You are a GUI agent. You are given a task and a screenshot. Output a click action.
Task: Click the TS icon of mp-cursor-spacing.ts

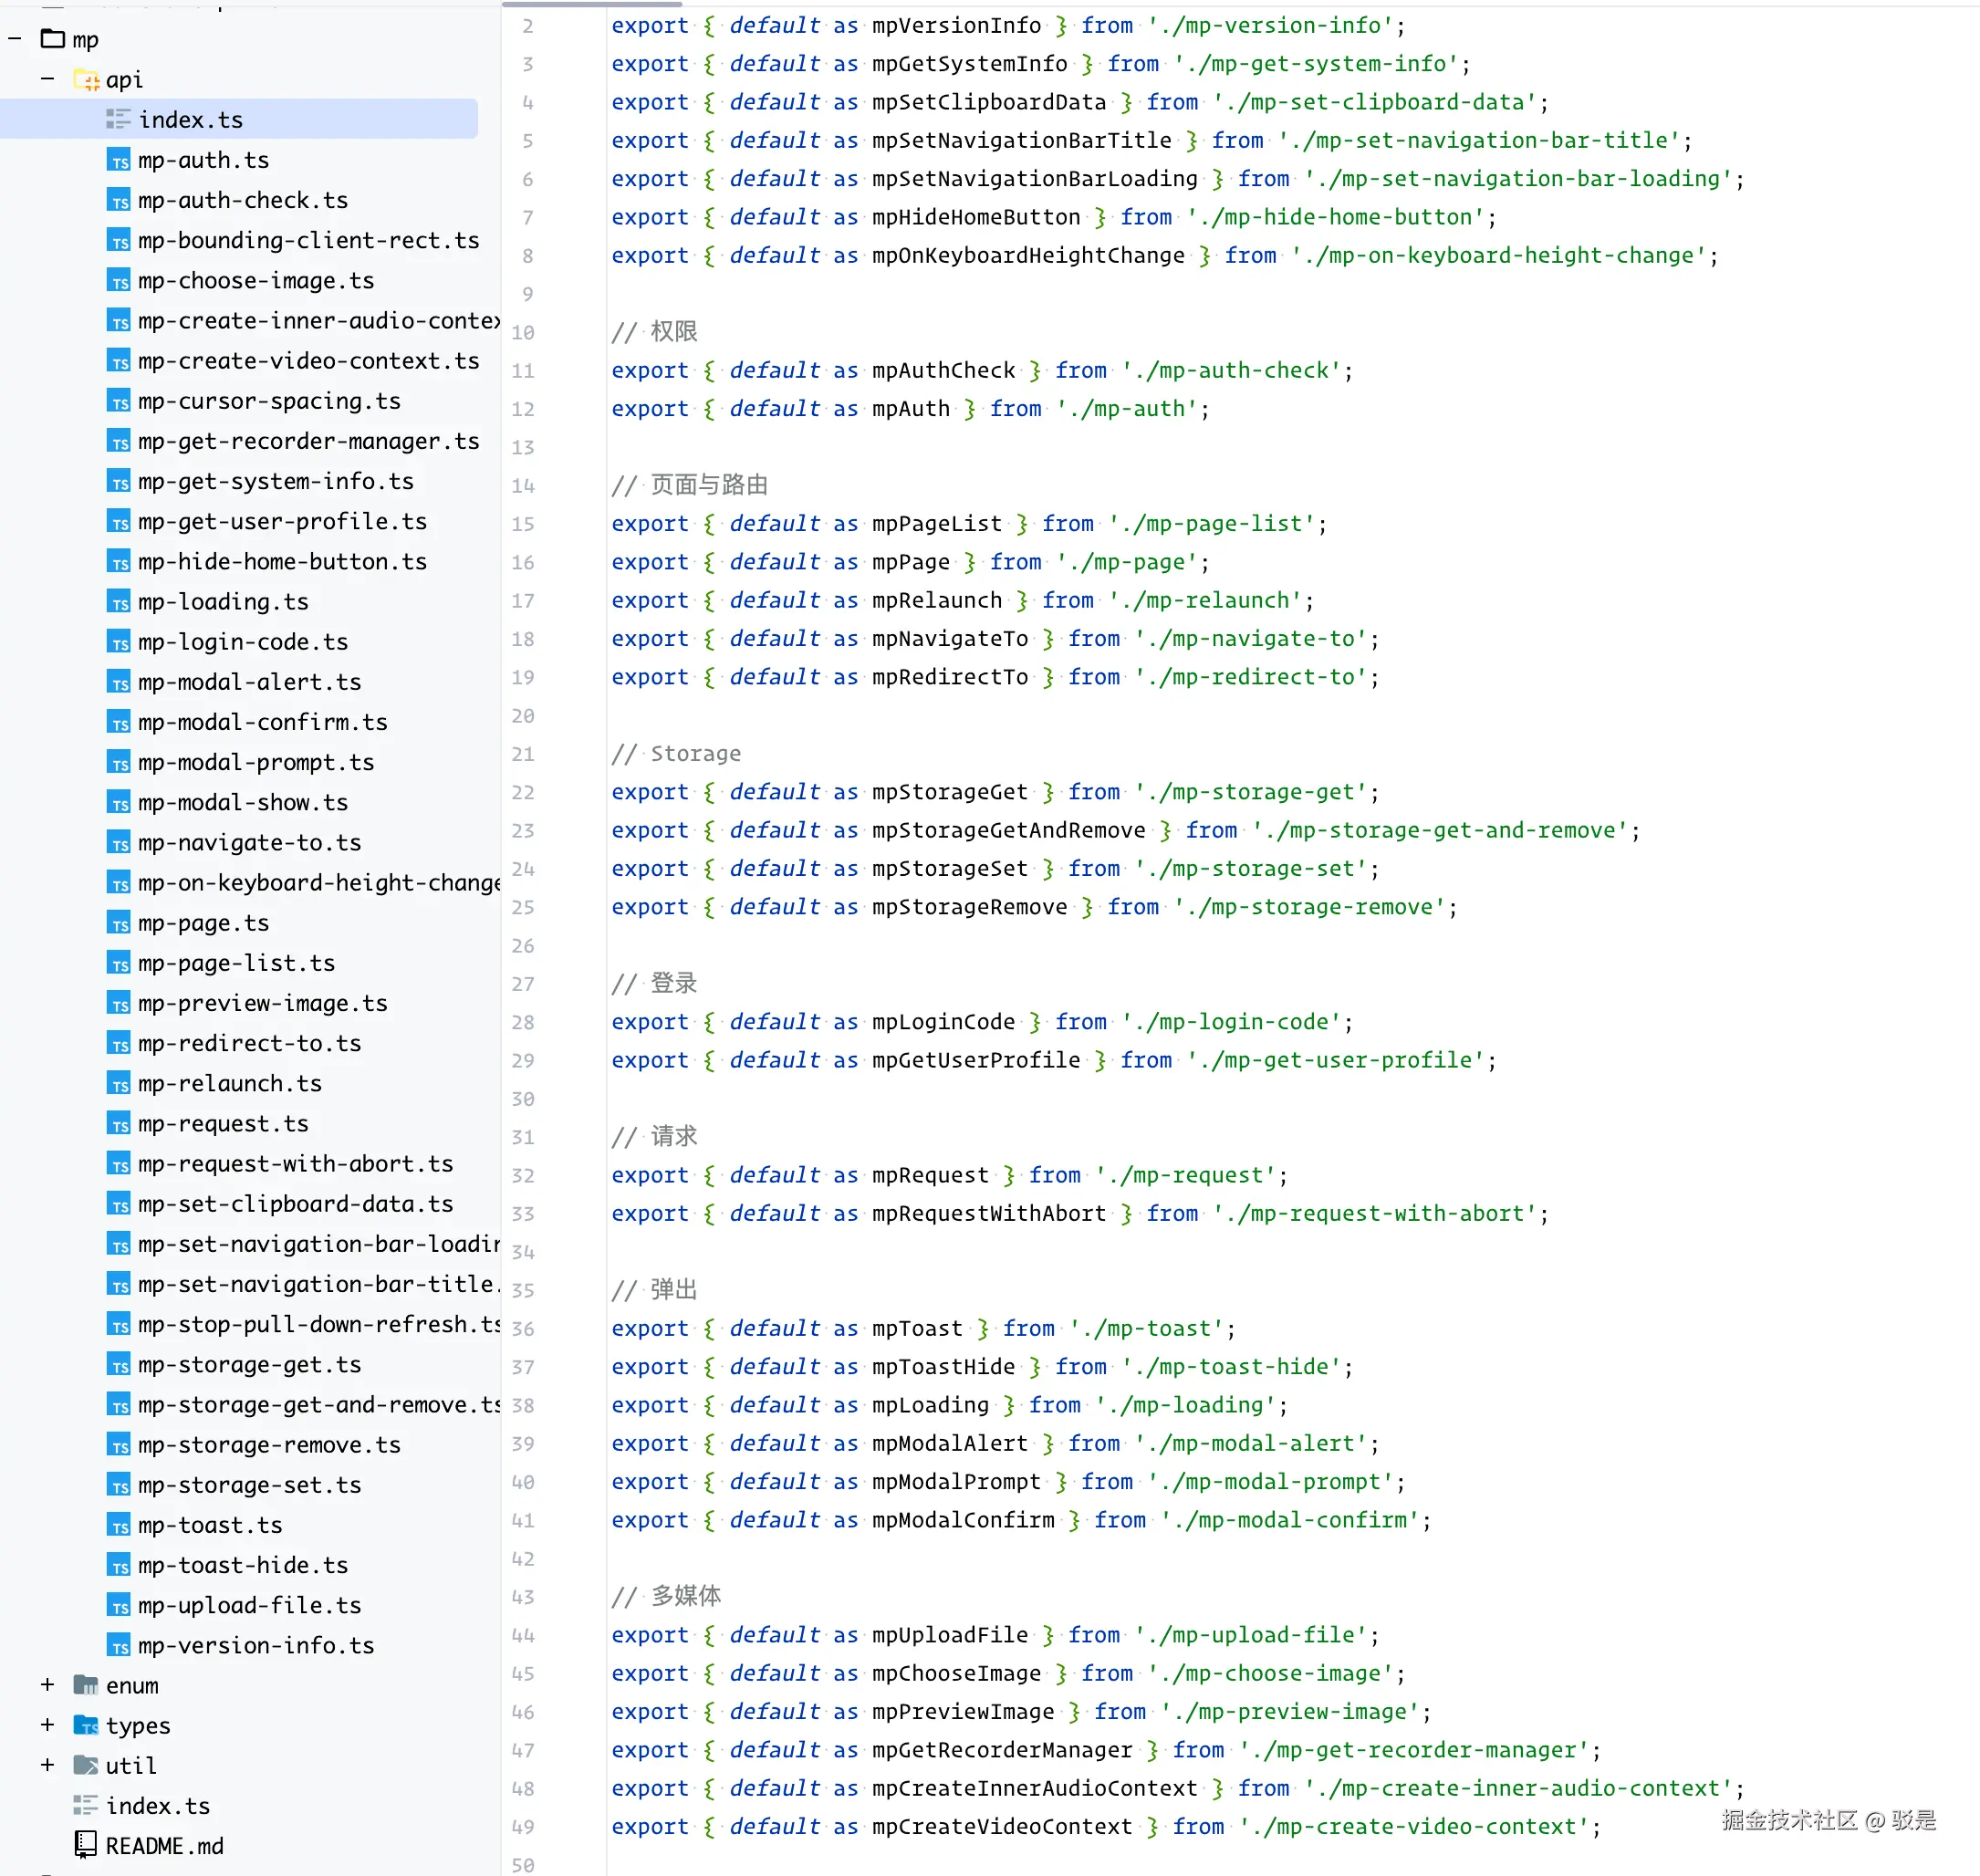pos(119,401)
